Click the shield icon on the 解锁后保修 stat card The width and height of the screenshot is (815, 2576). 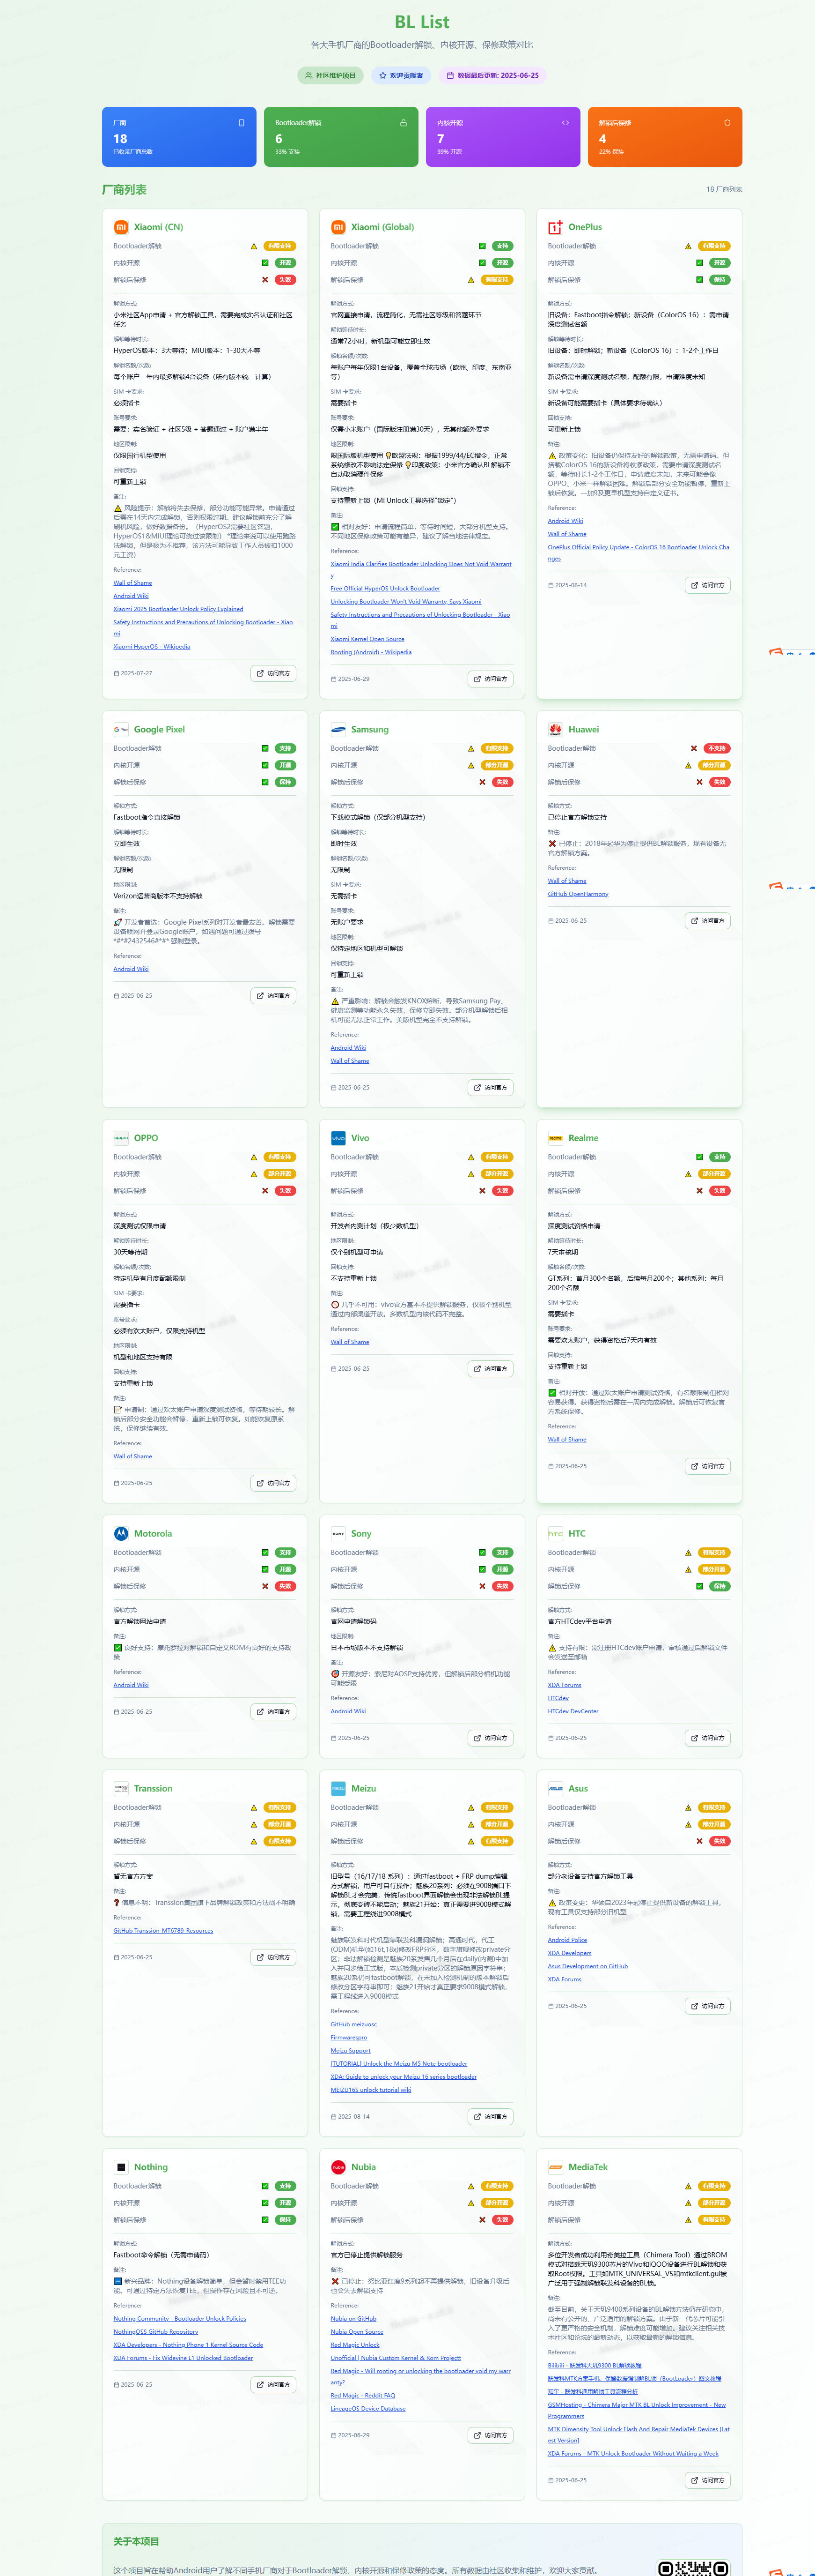coord(727,123)
